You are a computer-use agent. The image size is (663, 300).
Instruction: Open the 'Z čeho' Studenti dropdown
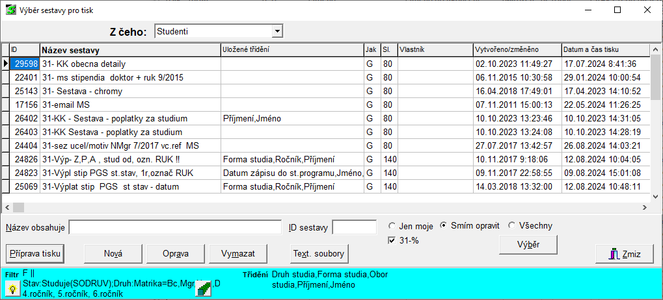(x=278, y=31)
